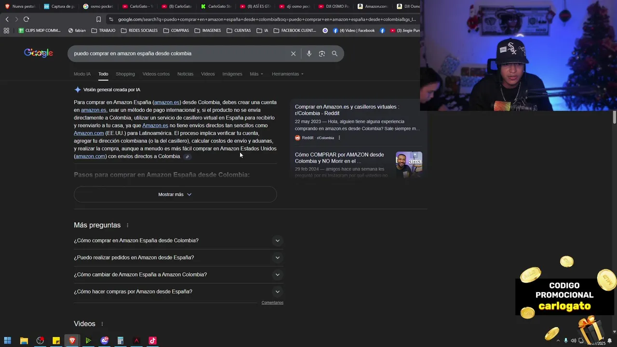Bookmark this page using the bookmark icon
The height and width of the screenshot is (347, 617).
[98, 19]
